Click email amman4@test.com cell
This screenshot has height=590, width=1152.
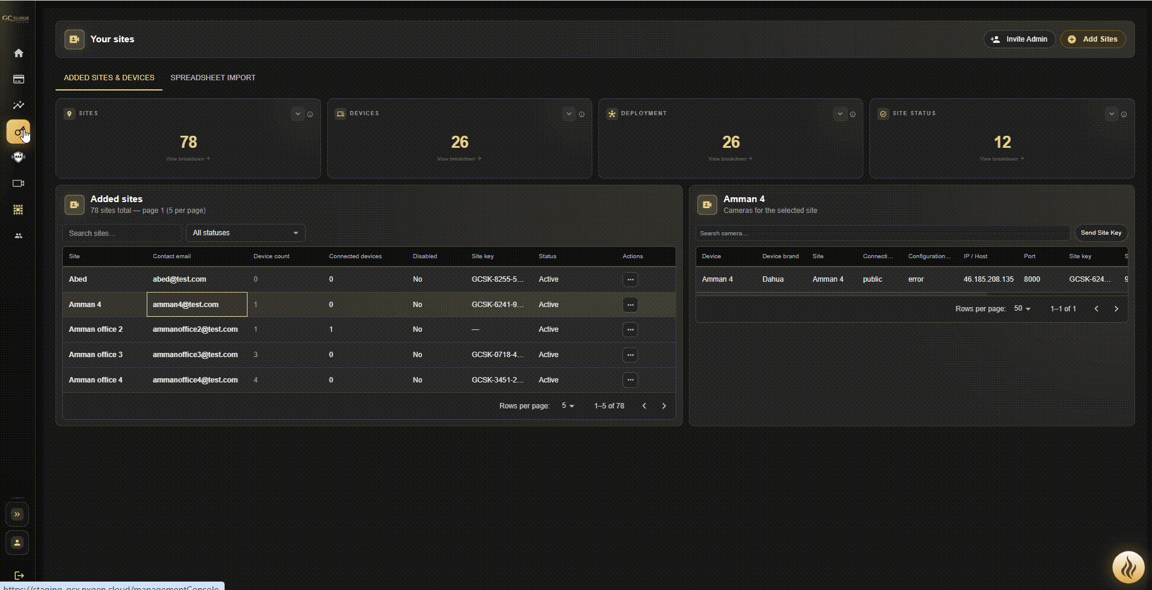pyautogui.click(x=197, y=305)
